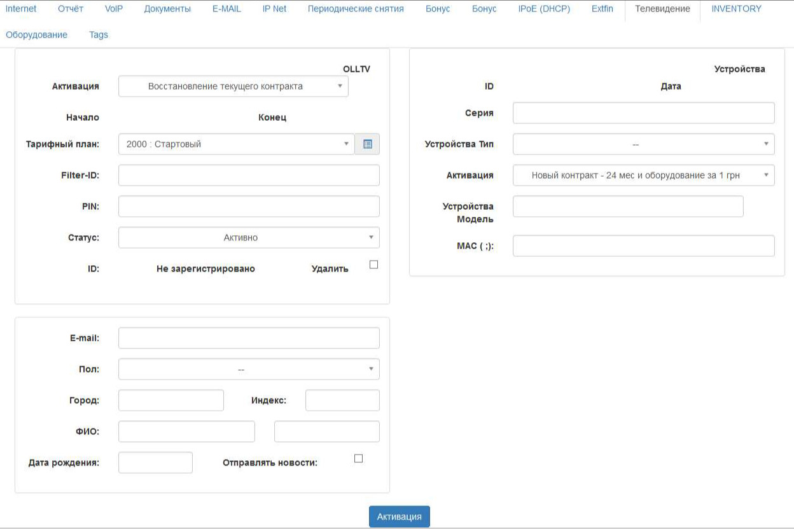Click into the PIN field

249,207
